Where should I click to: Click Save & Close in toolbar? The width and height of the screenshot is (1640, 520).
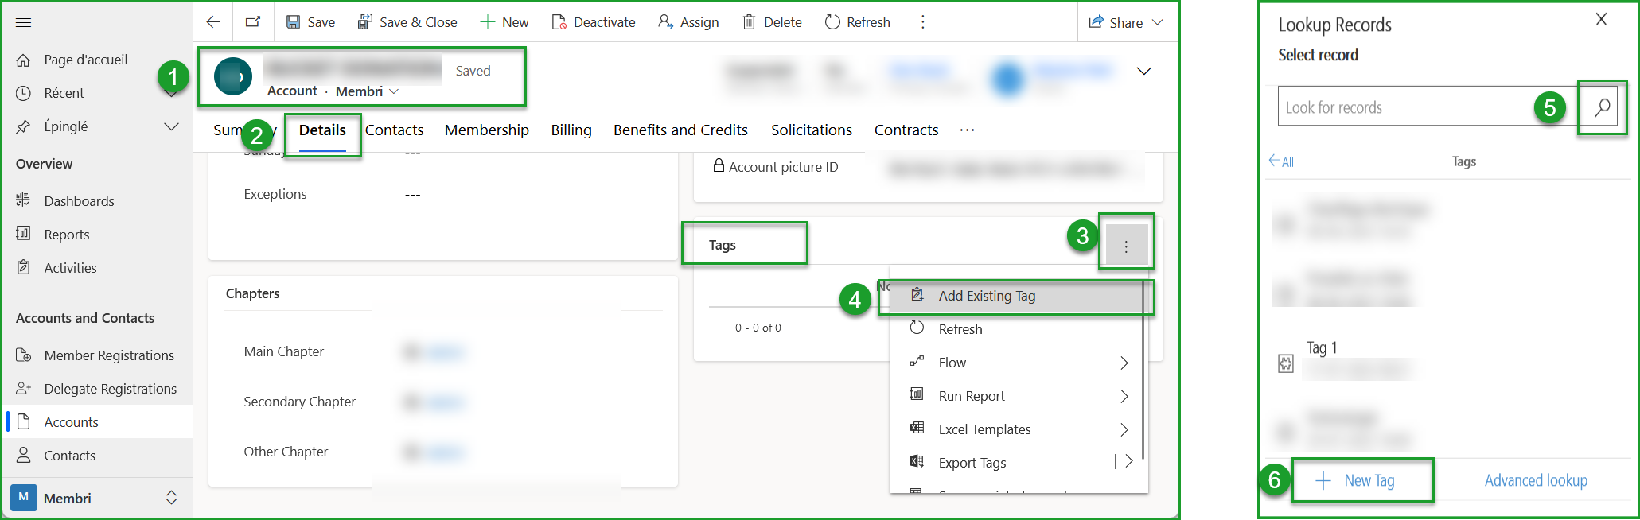pyautogui.click(x=407, y=22)
